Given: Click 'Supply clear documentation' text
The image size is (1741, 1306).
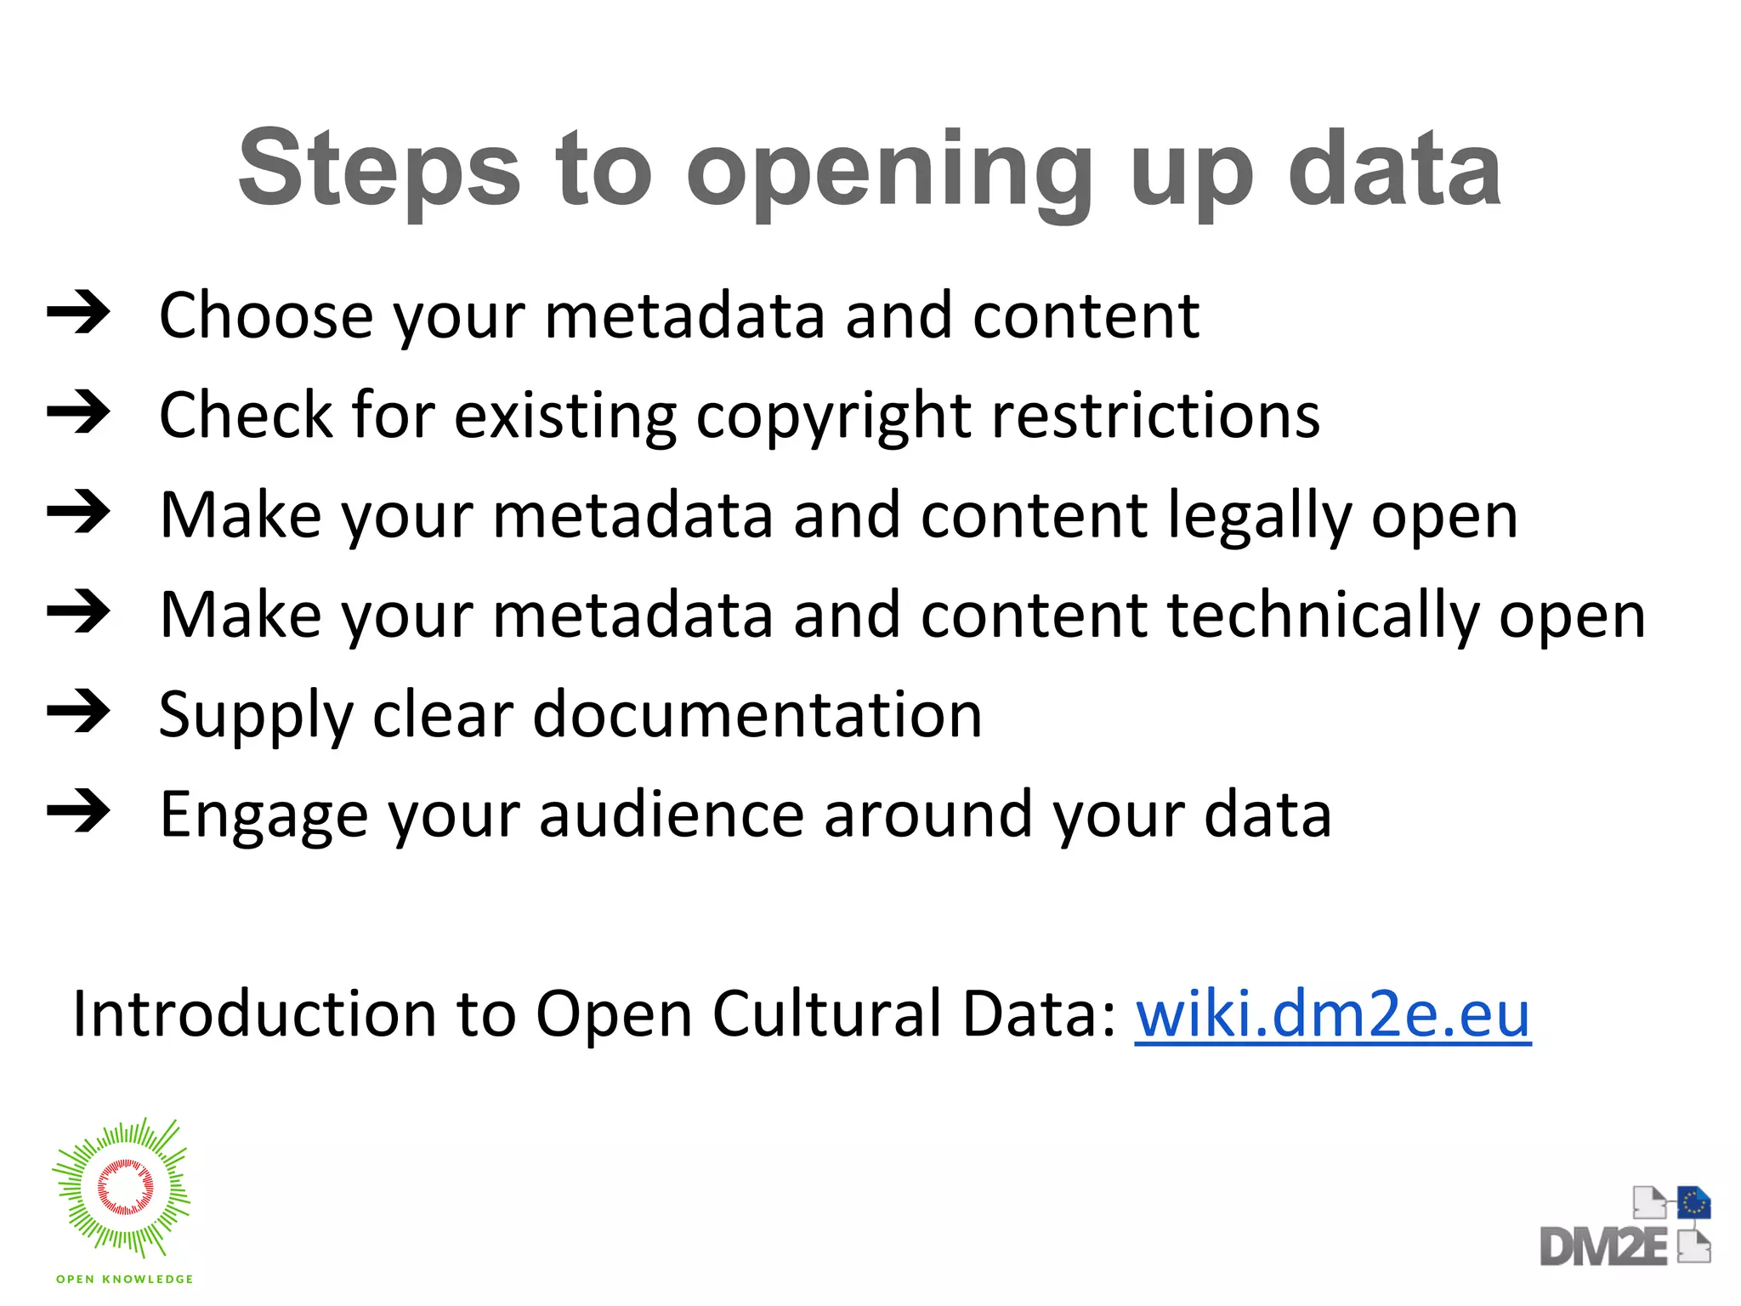Looking at the screenshot, I should pos(570,714).
